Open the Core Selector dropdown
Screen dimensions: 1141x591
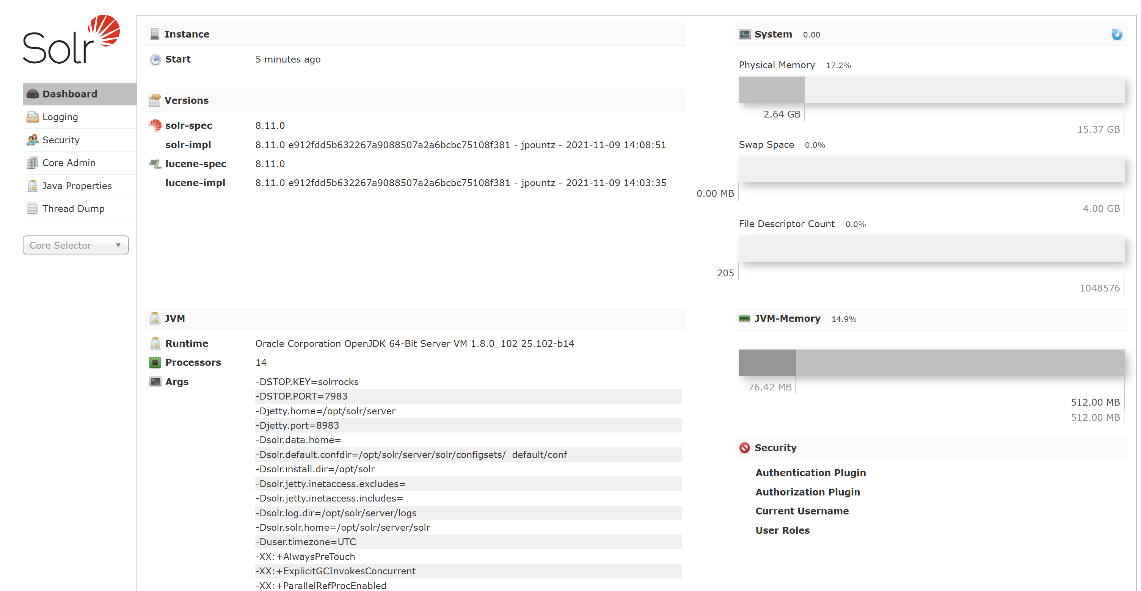[76, 245]
